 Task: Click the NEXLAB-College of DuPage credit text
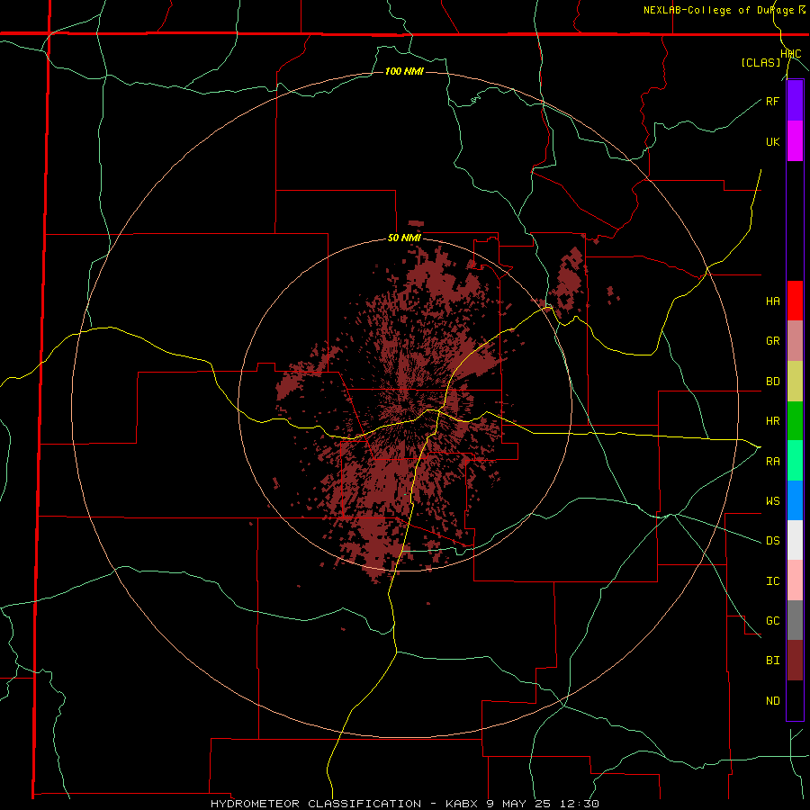click(718, 10)
